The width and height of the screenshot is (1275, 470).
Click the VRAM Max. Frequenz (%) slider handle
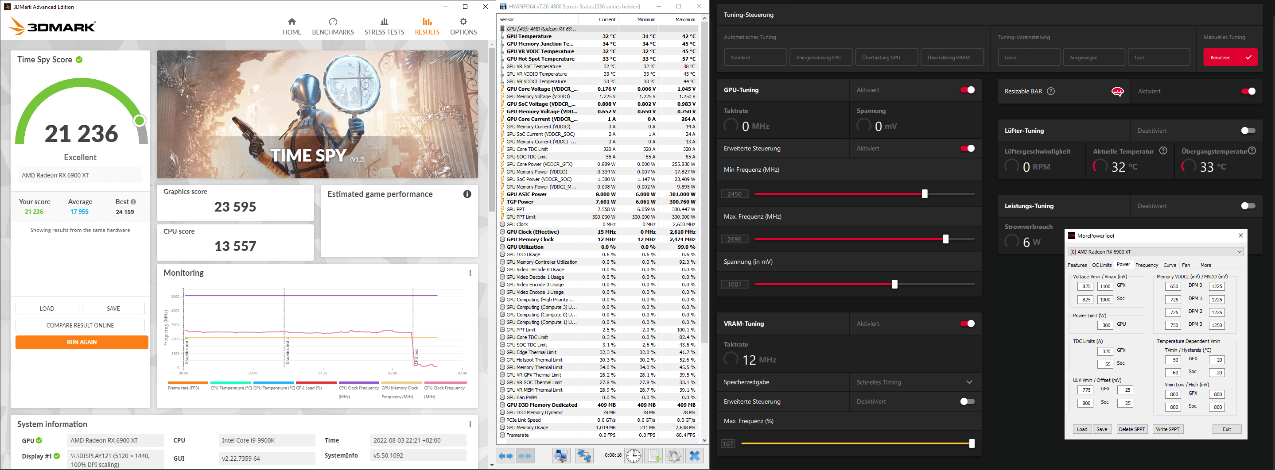point(972,444)
